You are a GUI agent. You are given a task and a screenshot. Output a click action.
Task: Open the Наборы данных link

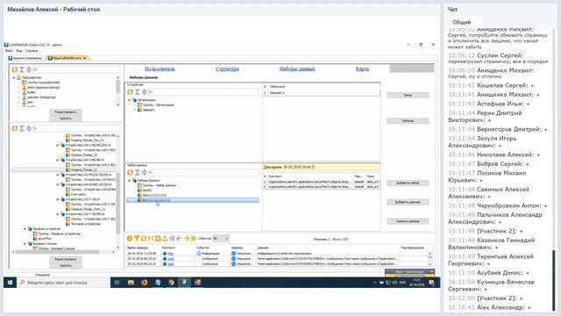[x=297, y=68]
